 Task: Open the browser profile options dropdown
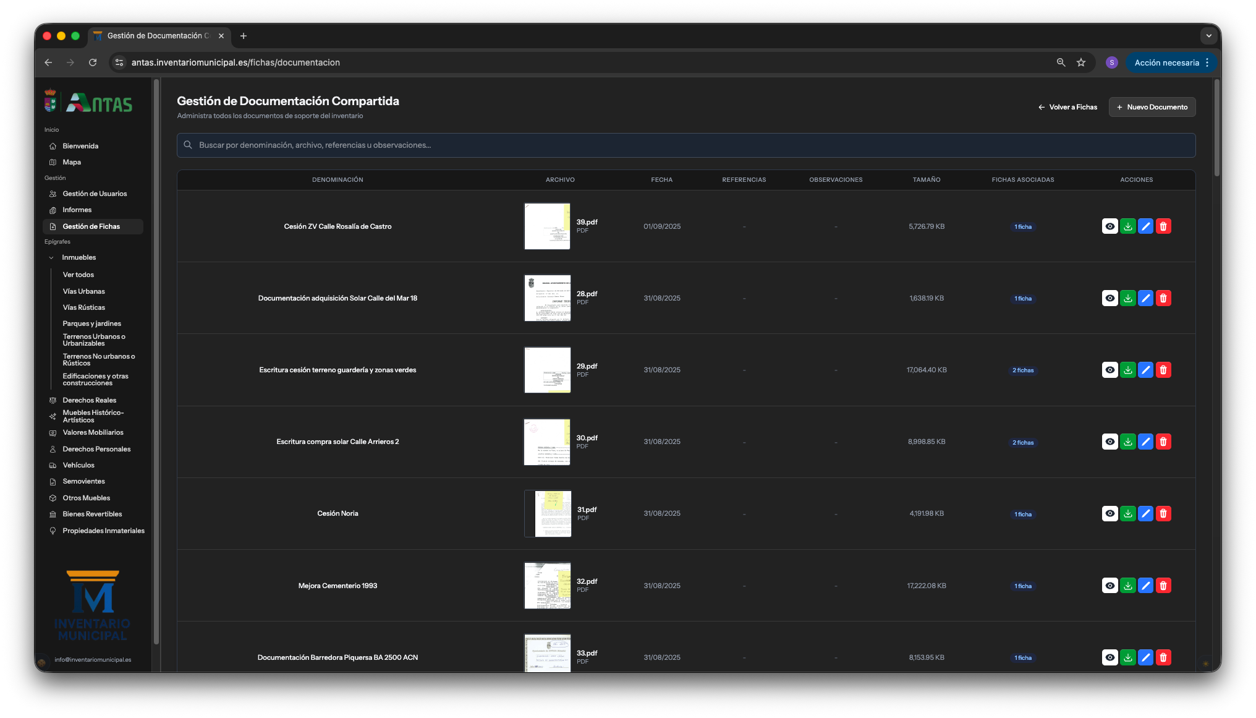1112,62
